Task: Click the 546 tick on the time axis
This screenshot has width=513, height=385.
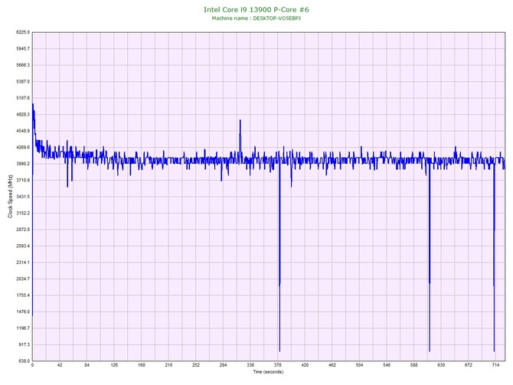Action: click(x=387, y=365)
